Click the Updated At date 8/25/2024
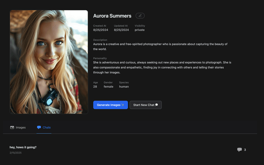264x165 pixels. point(121,30)
